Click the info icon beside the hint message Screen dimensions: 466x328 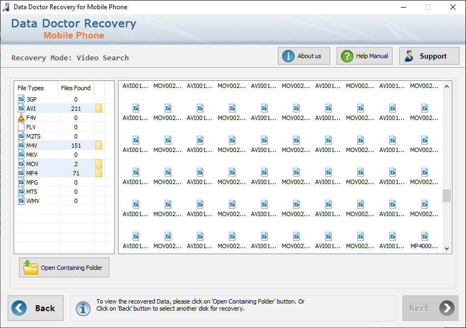[83, 308]
